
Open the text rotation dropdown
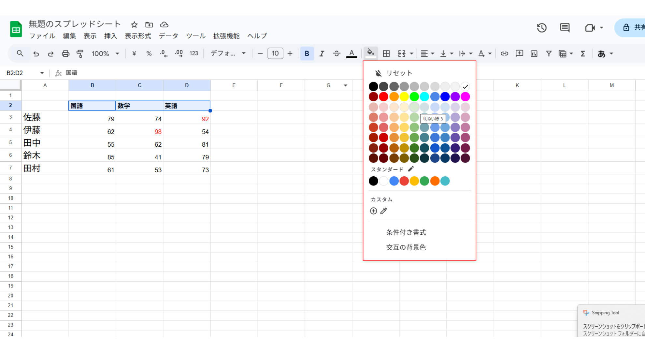pyautogui.click(x=485, y=54)
